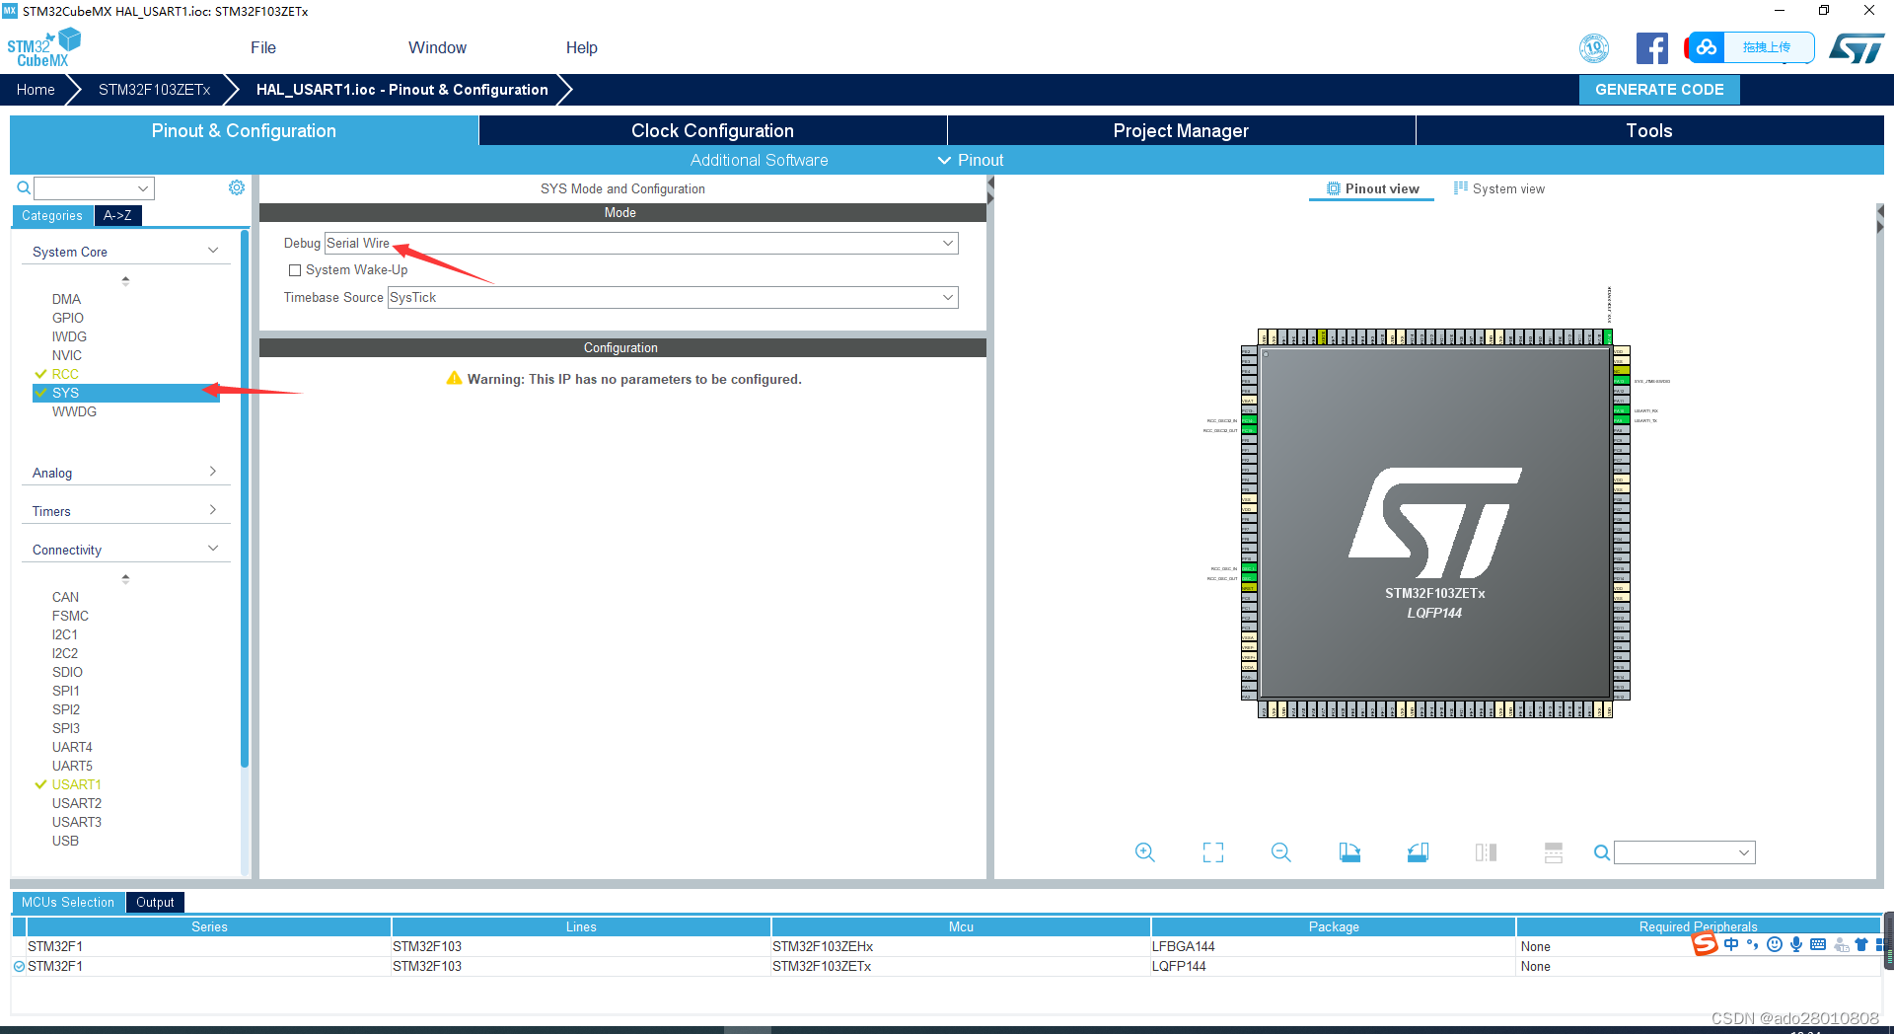
Task: Open the File menu
Action: point(262,47)
